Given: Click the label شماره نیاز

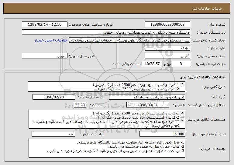Looking at the screenshot, I should (x=217, y=25).
